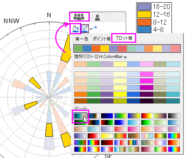Select the maroon to pale pink palette
Viewport: 186px width, 158px height.
pos(147,149)
